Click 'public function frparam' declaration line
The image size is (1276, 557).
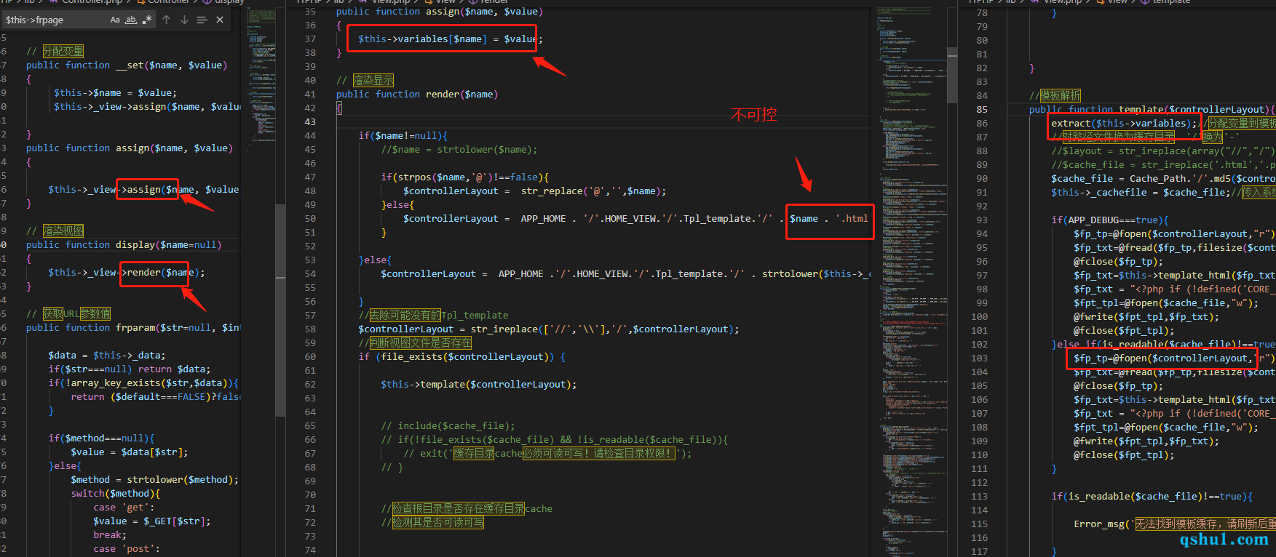[x=134, y=327]
